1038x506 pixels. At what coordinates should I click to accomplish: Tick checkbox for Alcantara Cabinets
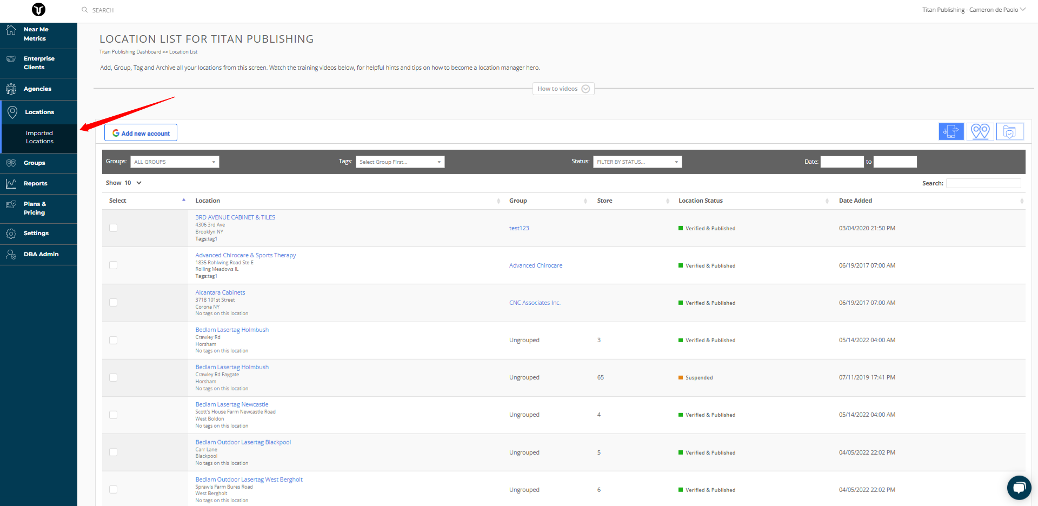(113, 302)
